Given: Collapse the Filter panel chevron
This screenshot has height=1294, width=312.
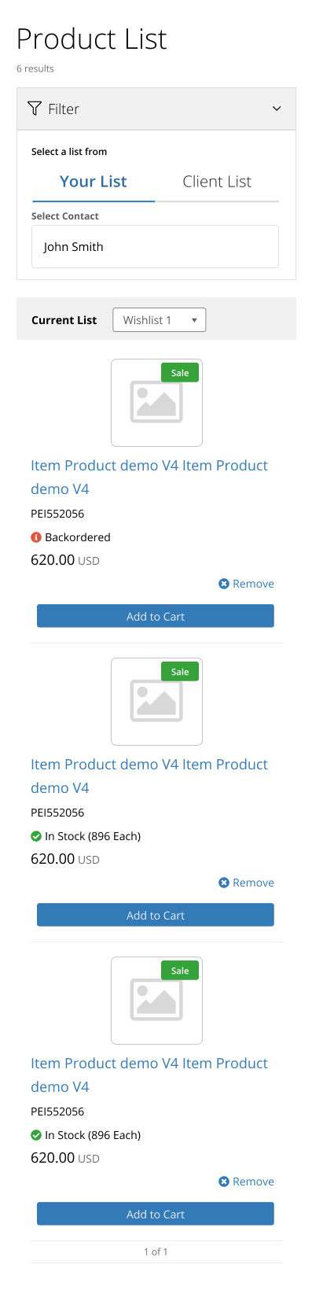Looking at the screenshot, I should 277,109.
